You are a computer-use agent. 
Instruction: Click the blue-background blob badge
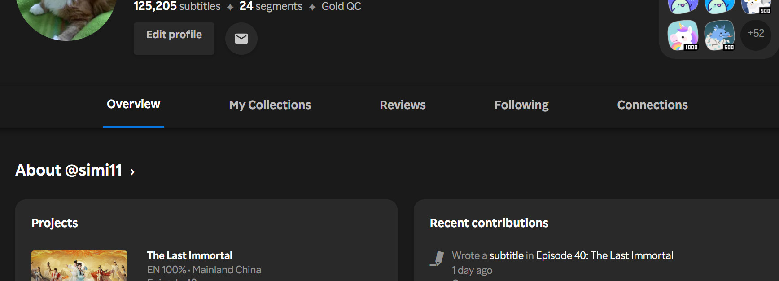point(719,6)
